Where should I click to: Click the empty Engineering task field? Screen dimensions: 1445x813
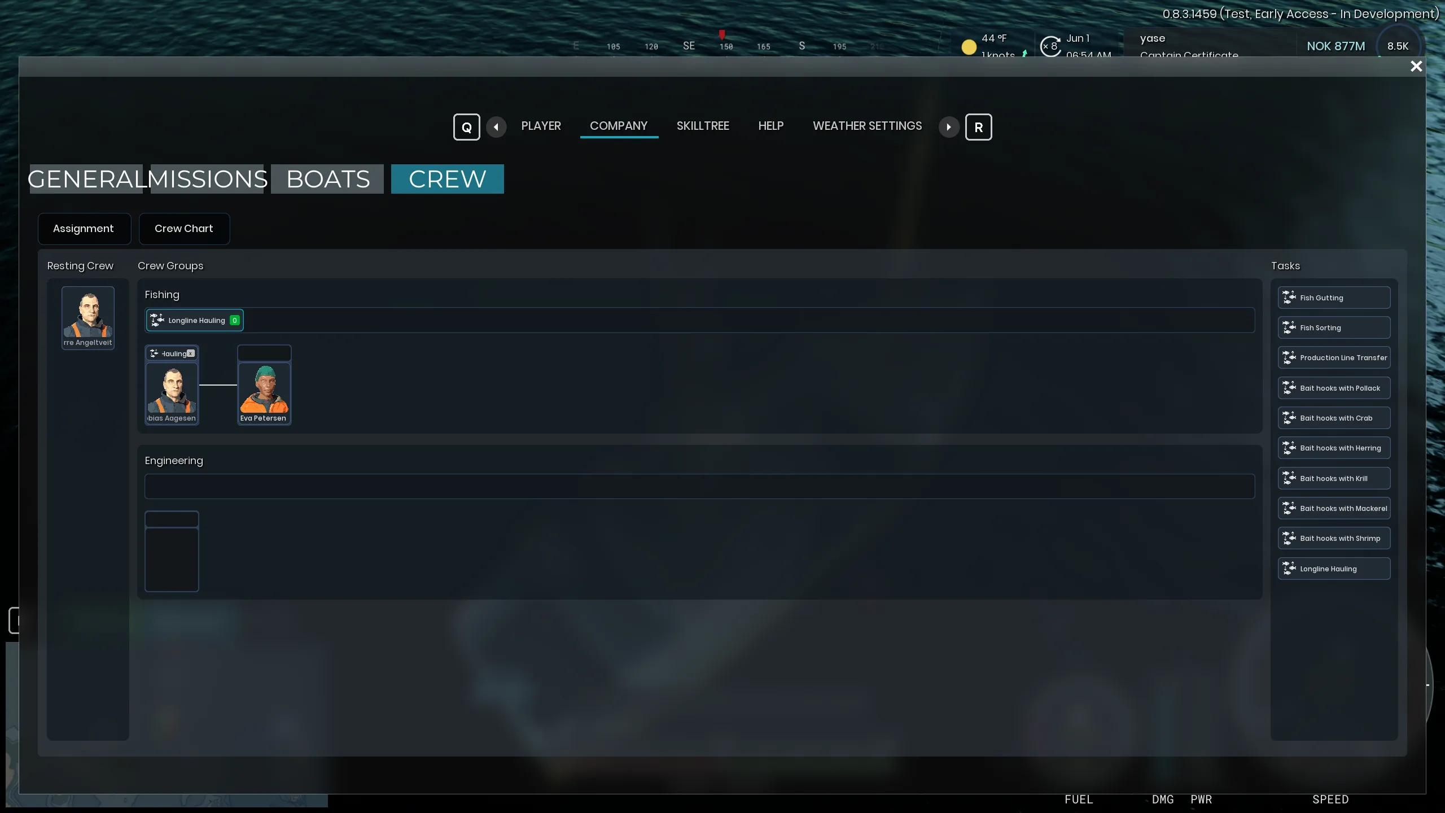point(699,486)
